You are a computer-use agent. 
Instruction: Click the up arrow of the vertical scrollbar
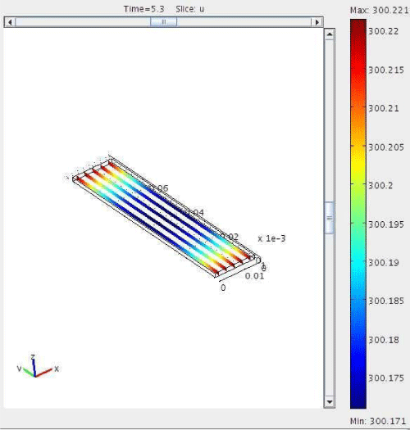(330, 34)
